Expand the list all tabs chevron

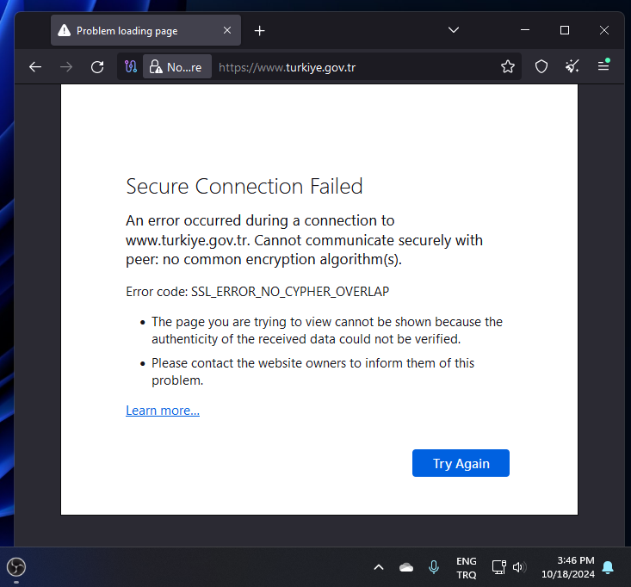pos(454,30)
